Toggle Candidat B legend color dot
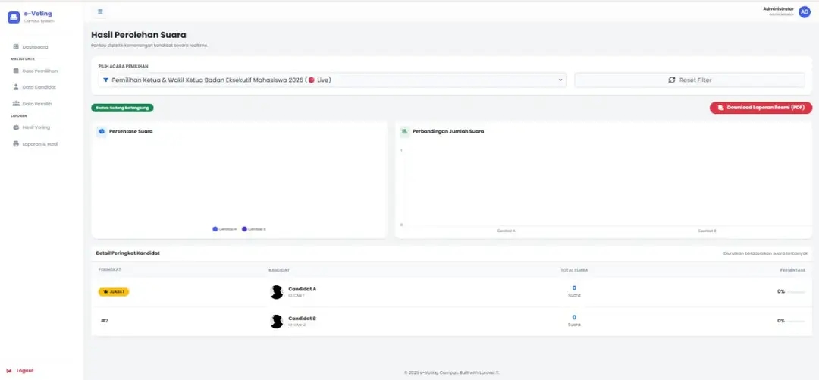The image size is (819, 380). [x=244, y=229]
